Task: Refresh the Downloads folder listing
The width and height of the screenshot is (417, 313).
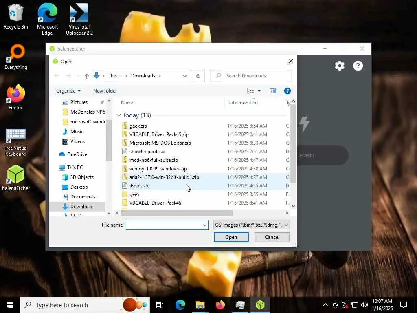Action: [198, 76]
